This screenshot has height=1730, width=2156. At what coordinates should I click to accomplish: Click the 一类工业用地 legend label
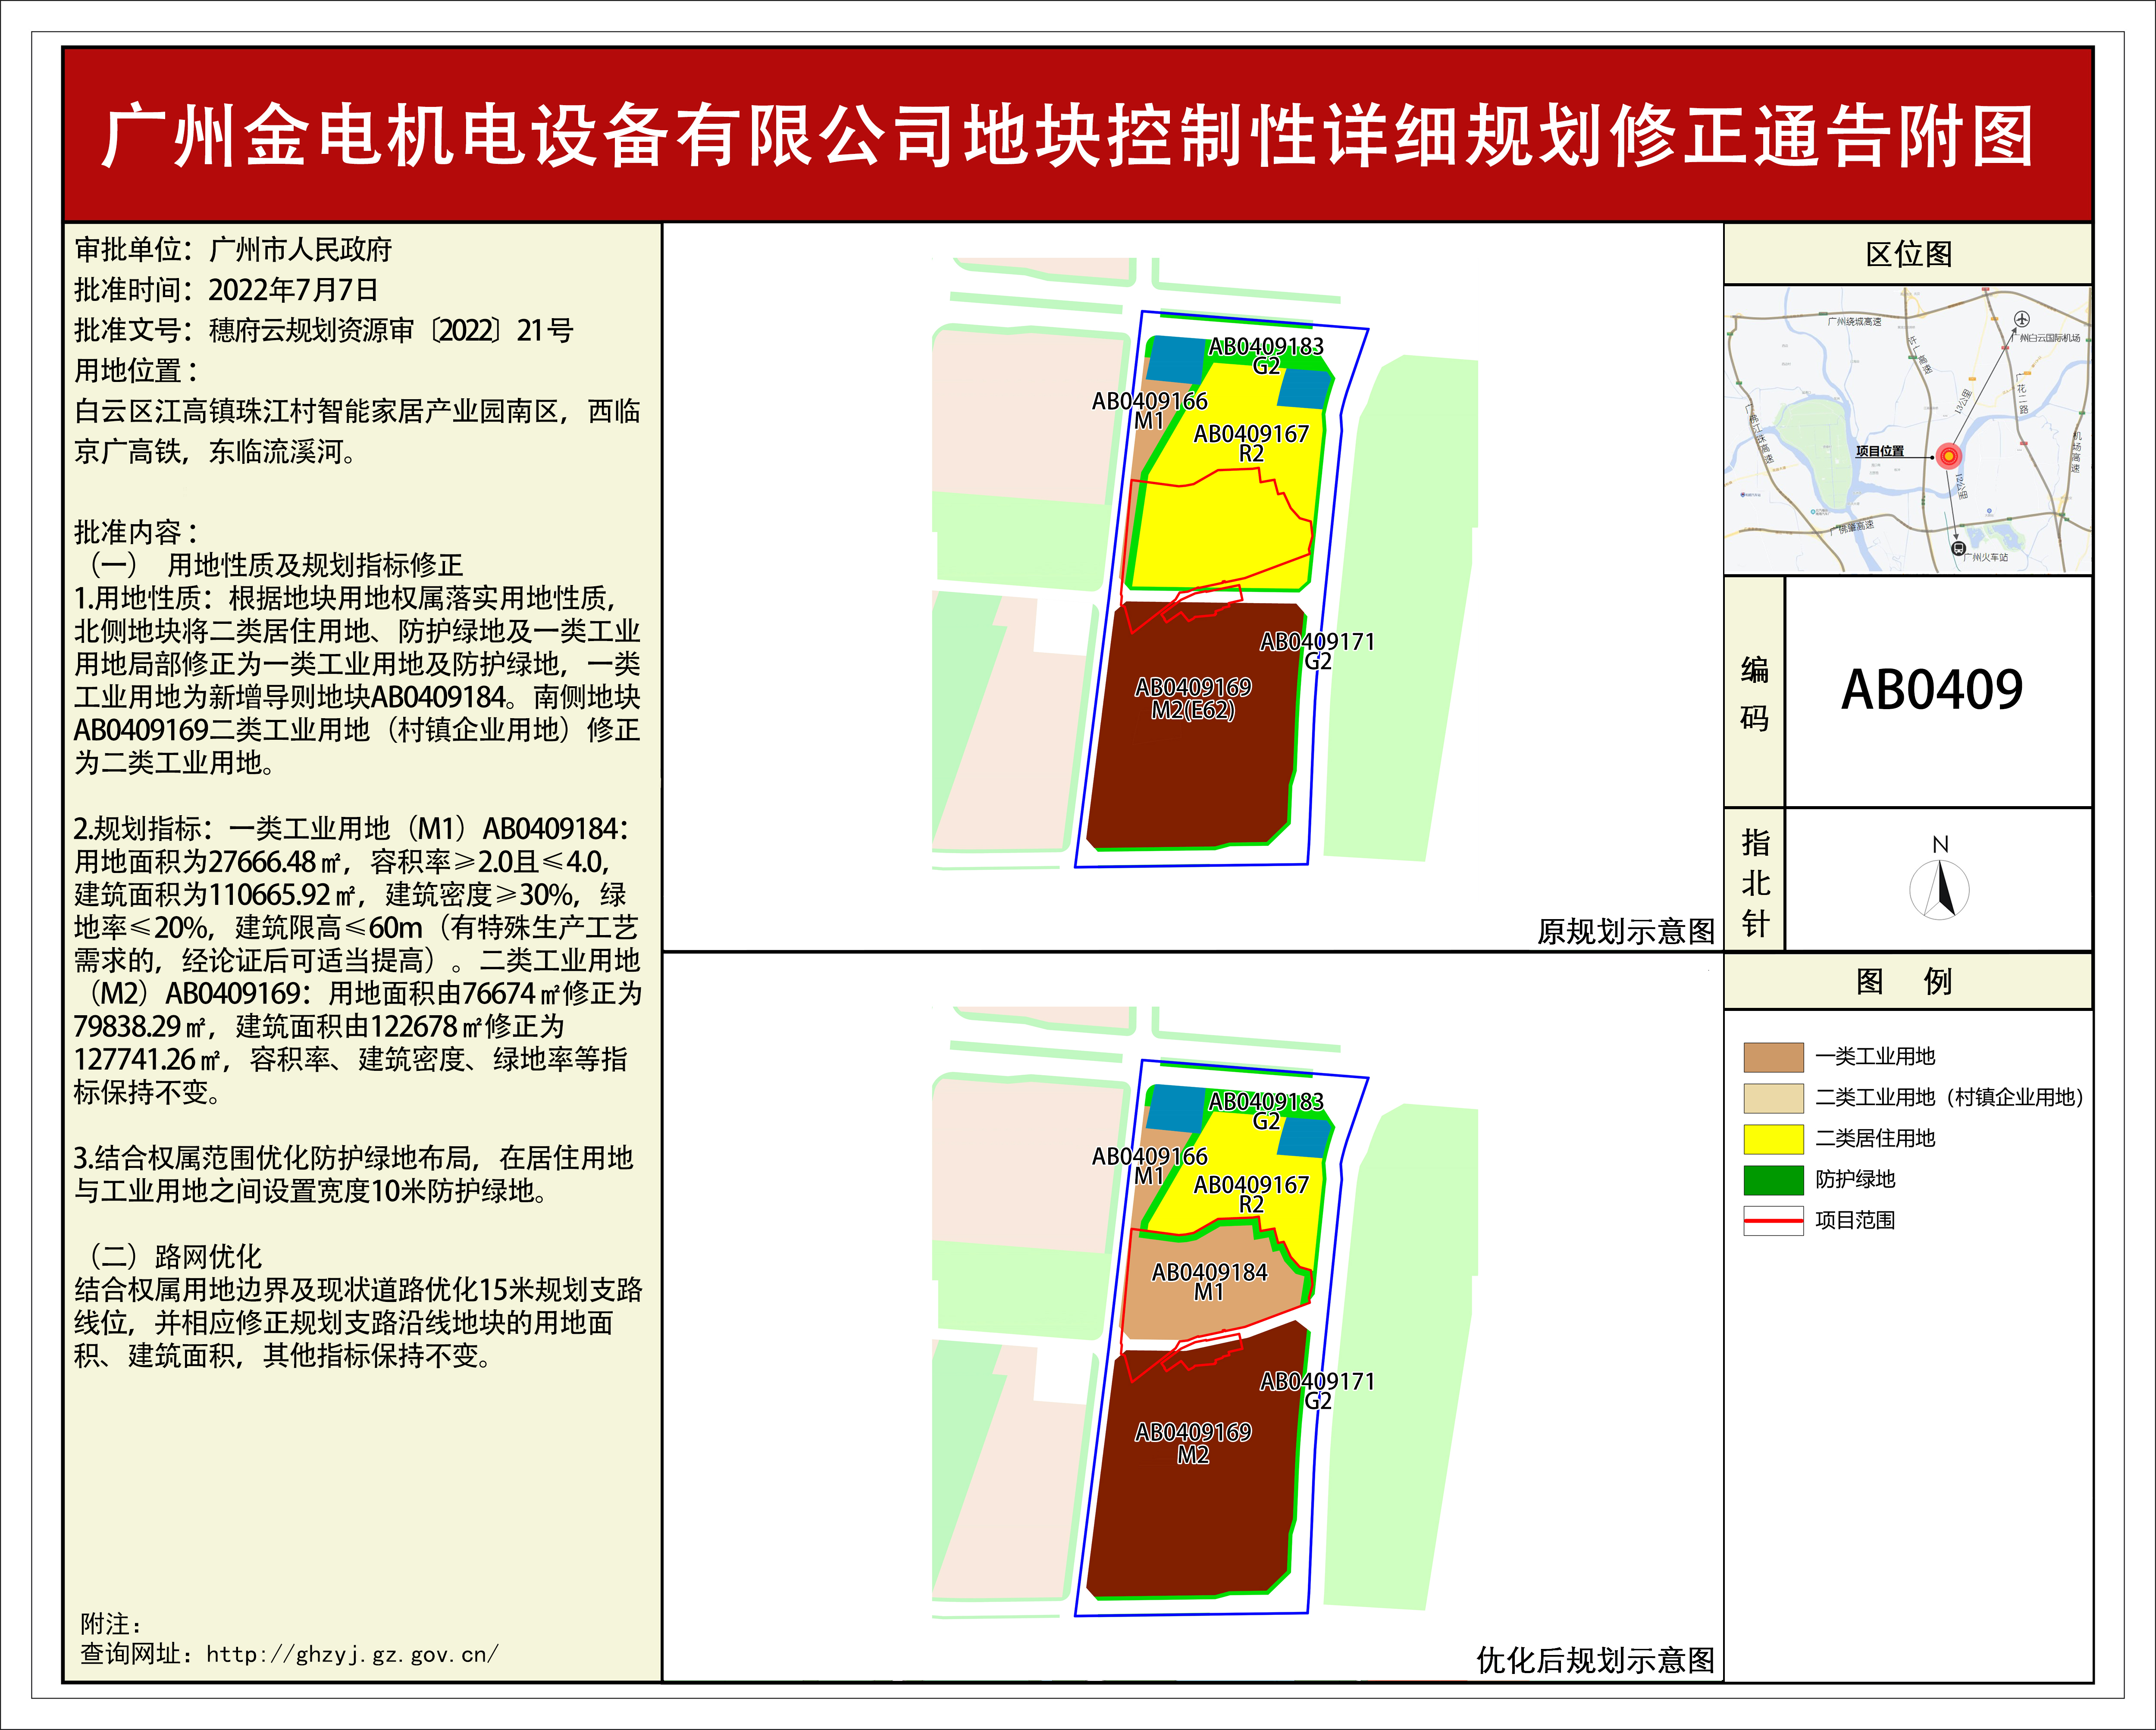[x=1875, y=1057]
